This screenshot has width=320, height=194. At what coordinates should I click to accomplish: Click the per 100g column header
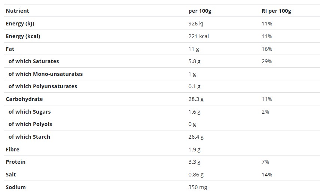point(200,11)
